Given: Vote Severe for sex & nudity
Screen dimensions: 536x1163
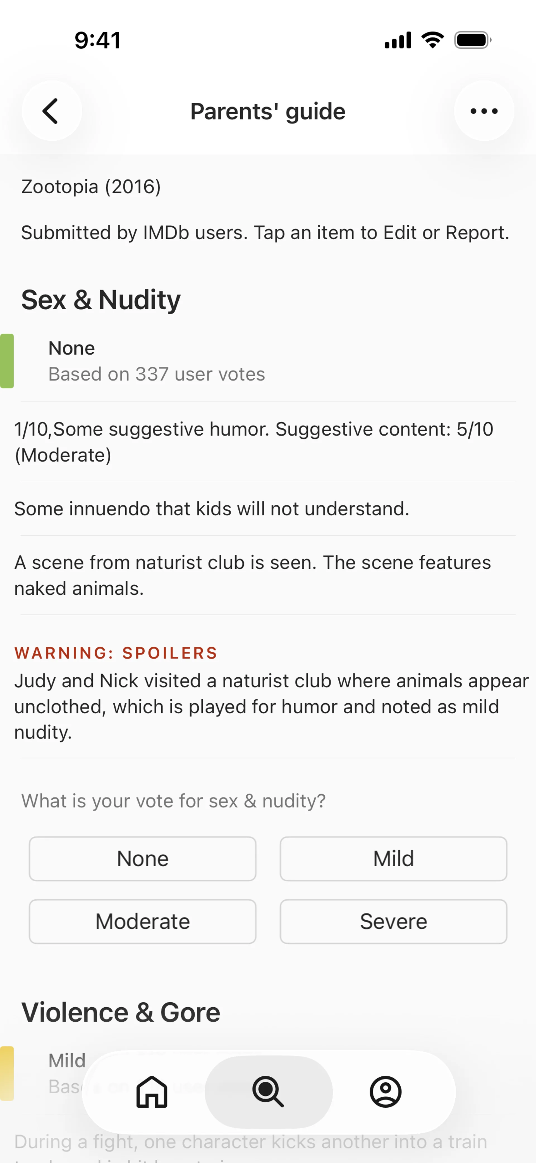Looking at the screenshot, I should (393, 922).
